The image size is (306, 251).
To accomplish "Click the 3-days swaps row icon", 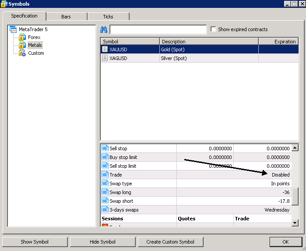I will 105,210.
